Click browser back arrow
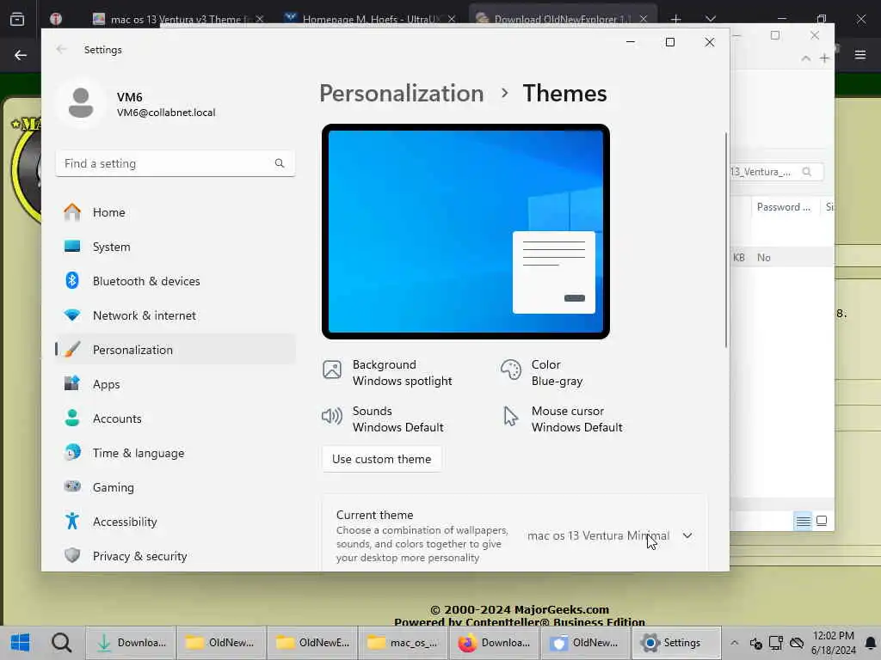 click(x=21, y=55)
